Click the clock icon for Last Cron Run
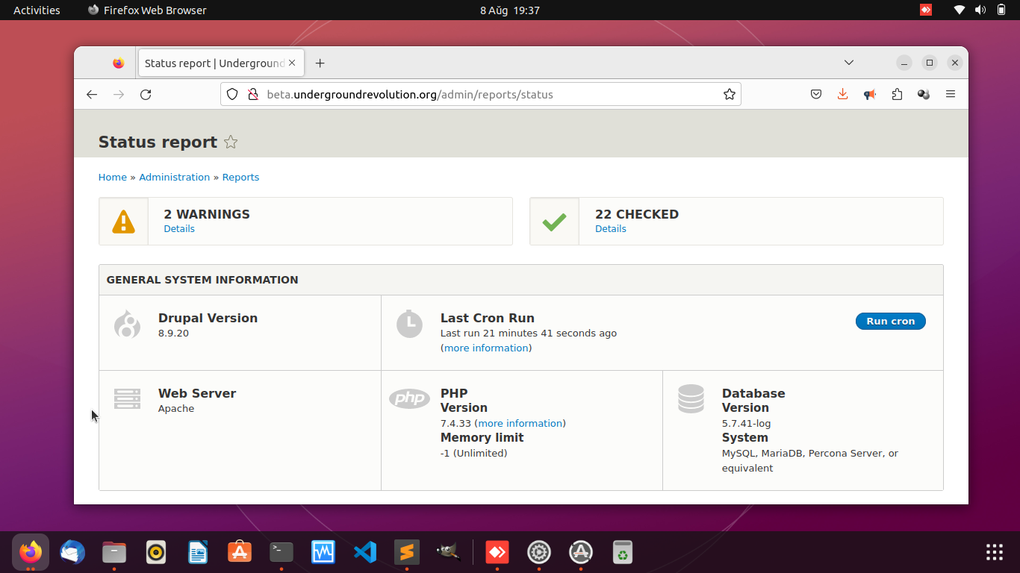Viewport: 1020px width, 573px height. point(409,324)
